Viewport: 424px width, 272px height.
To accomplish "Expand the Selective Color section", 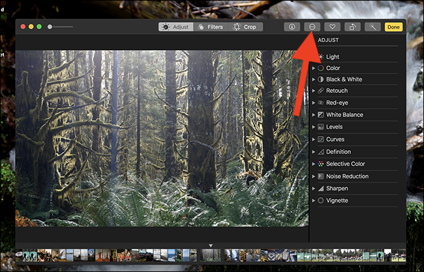I will [313, 164].
